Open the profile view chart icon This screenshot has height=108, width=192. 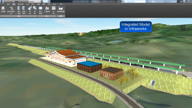pos(61,8)
